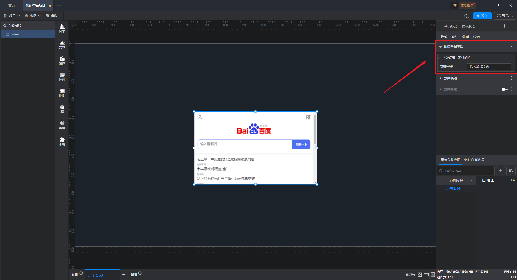
Task: Click the Baidu user profile icon
Action: pyautogui.click(x=200, y=117)
